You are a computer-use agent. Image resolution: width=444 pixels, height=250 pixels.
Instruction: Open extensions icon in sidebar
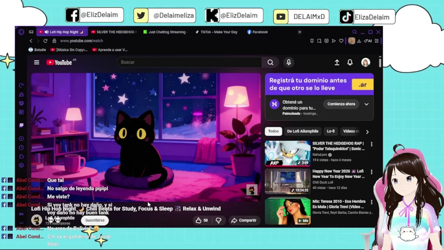pyautogui.click(x=22, y=157)
